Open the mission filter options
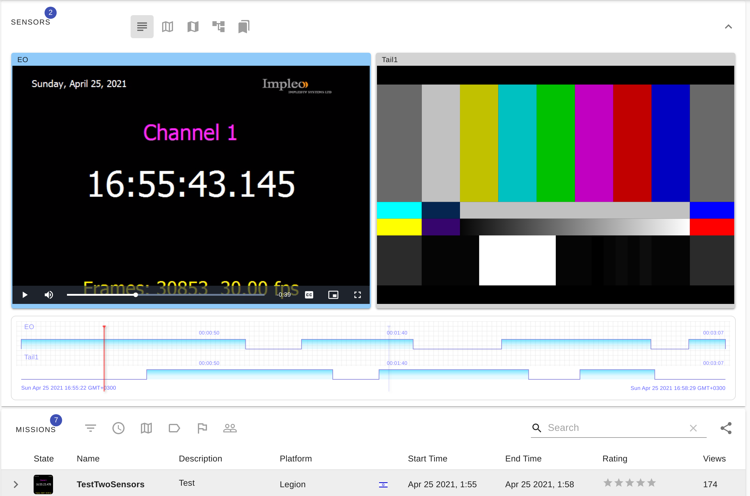 (x=90, y=428)
